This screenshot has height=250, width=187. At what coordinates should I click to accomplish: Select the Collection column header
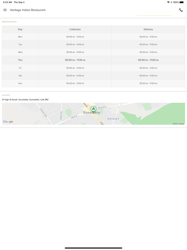[75, 29]
